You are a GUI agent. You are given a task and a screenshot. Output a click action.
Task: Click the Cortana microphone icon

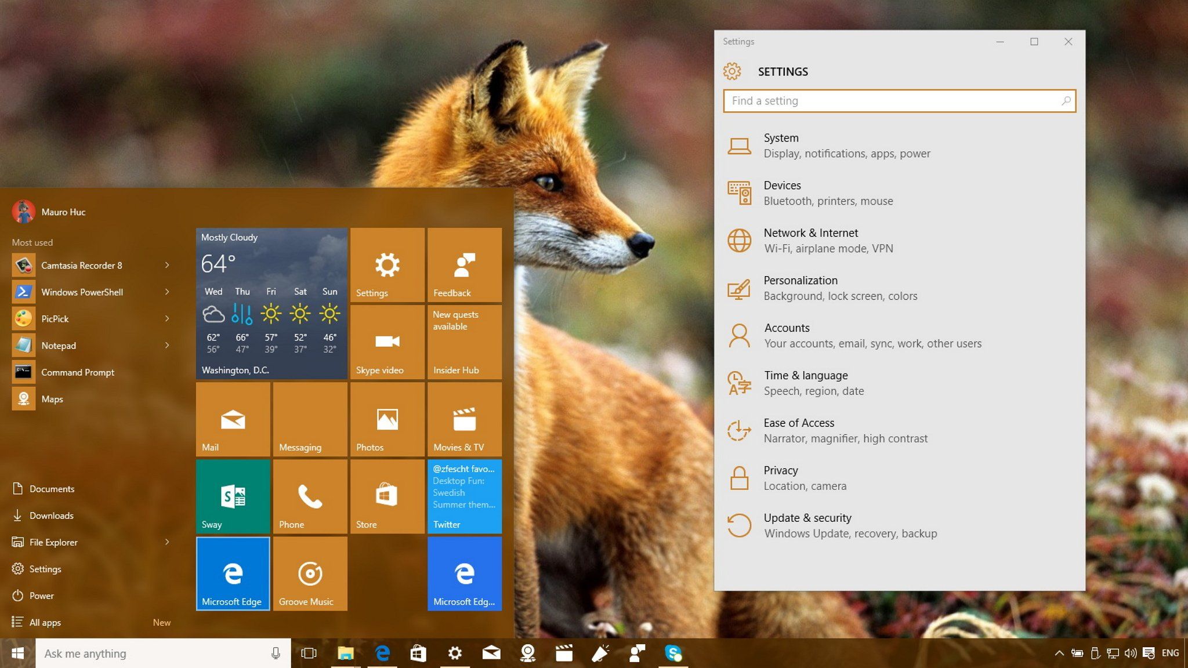(x=276, y=654)
